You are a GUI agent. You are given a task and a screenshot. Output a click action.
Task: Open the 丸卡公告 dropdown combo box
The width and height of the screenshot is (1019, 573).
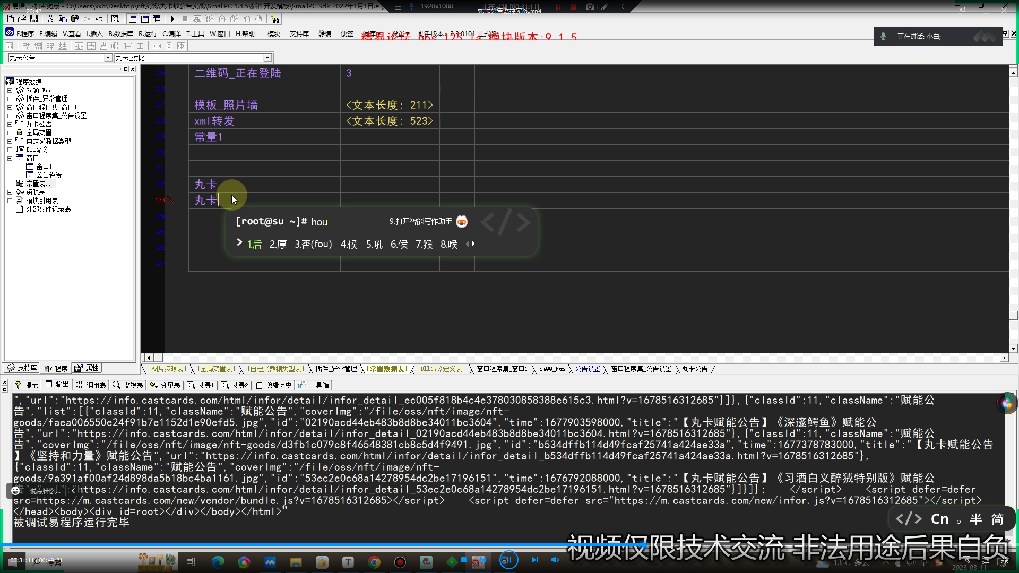coord(108,58)
